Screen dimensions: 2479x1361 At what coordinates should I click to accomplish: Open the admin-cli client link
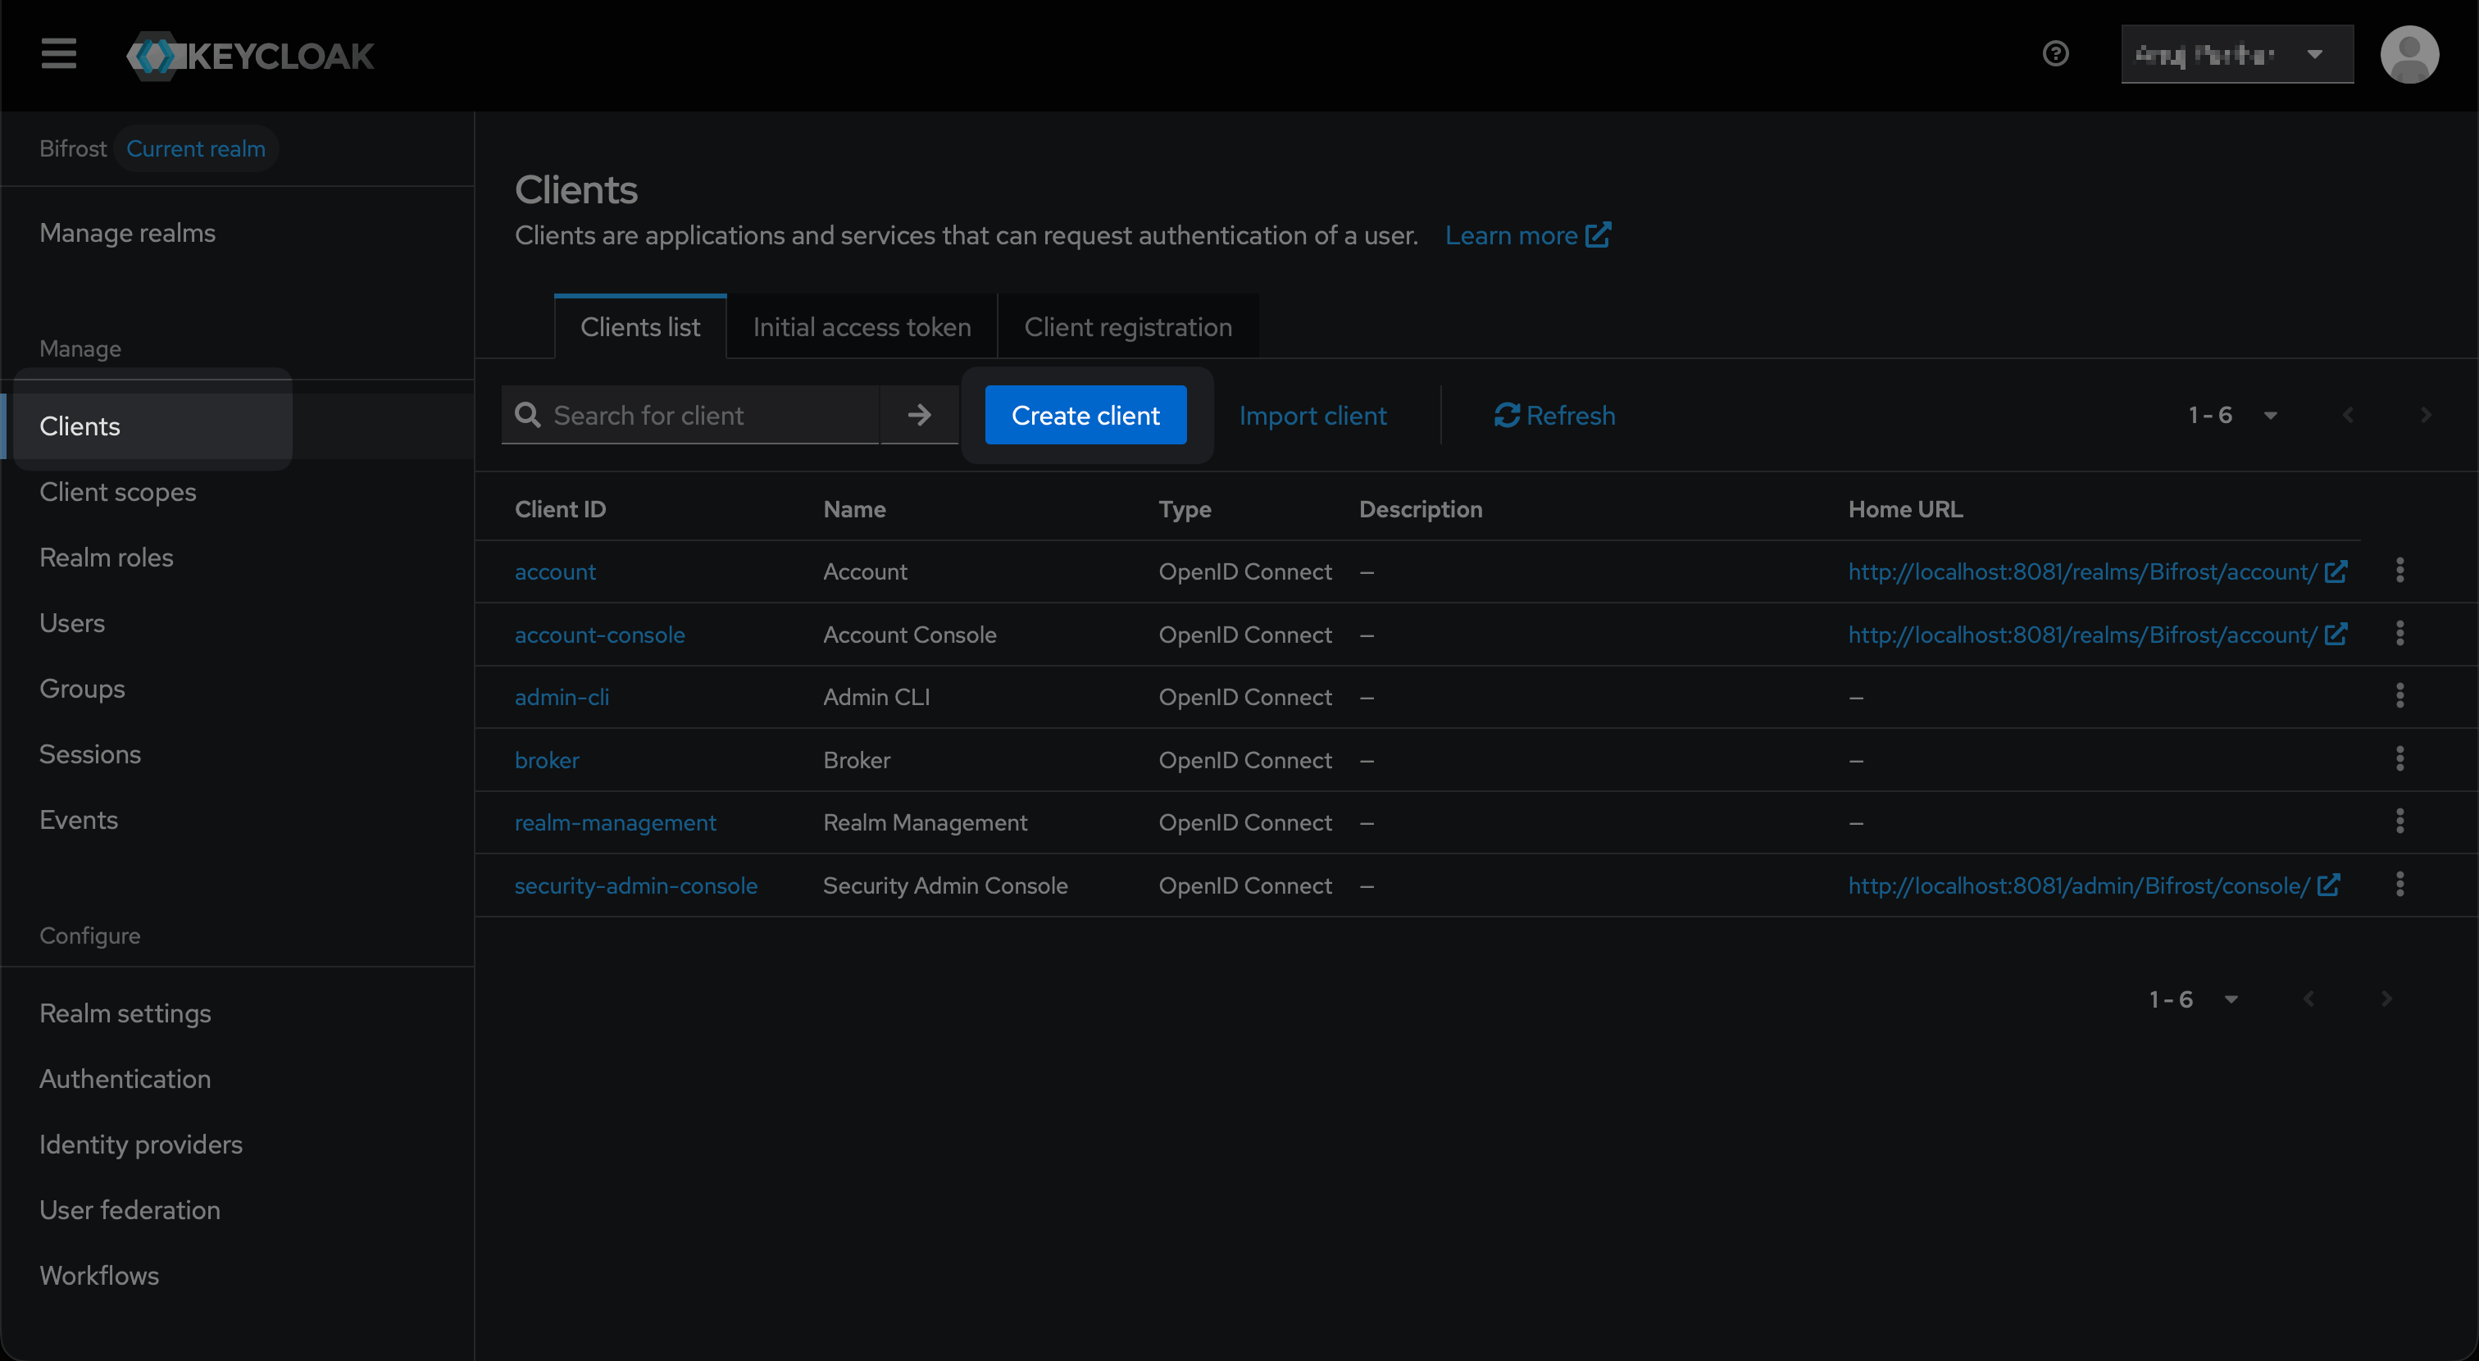point(562,697)
